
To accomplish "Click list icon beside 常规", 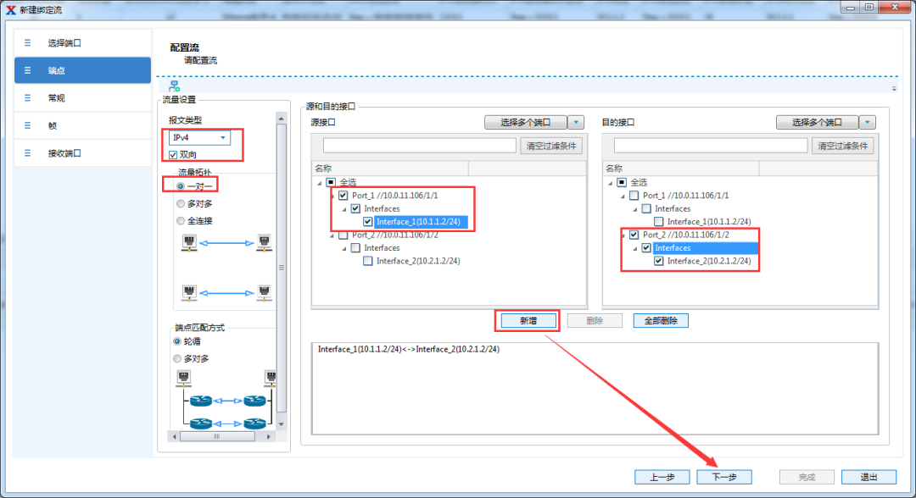I will coord(27,98).
